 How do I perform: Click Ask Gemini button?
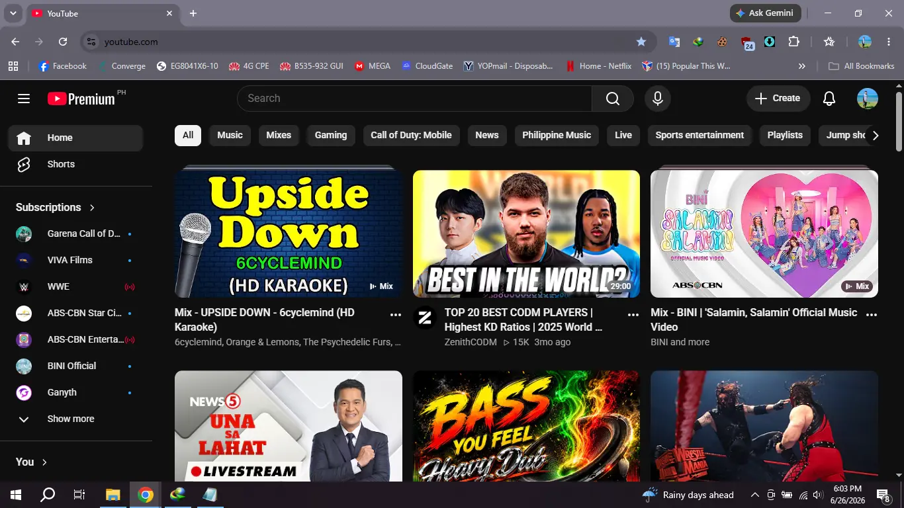pyautogui.click(x=766, y=13)
